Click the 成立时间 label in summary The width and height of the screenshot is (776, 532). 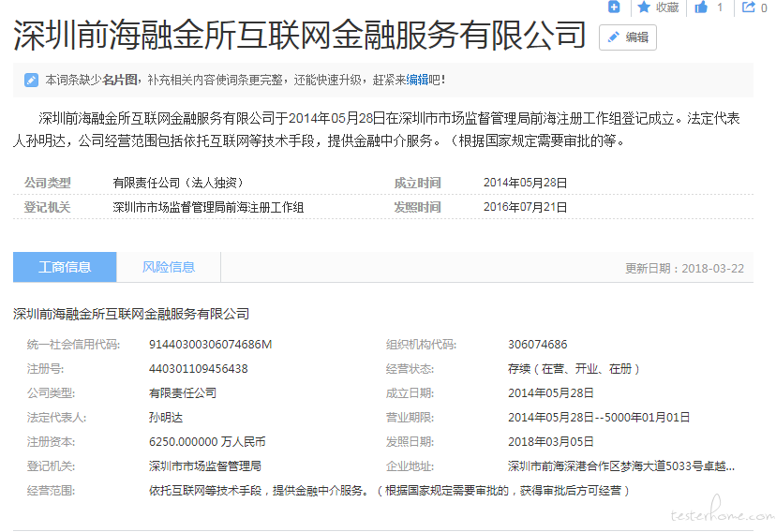pyautogui.click(x=417, y=183)
